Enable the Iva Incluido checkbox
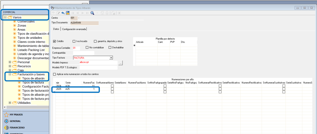 74,41
